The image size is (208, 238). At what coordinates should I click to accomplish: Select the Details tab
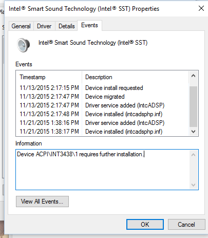pos(67,26)
